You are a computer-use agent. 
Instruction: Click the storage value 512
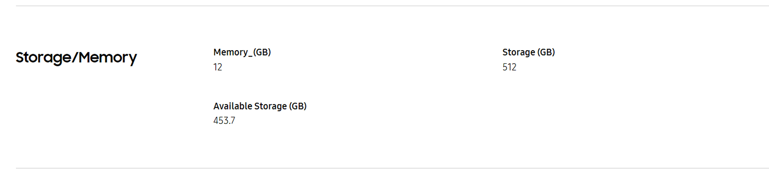509,67
